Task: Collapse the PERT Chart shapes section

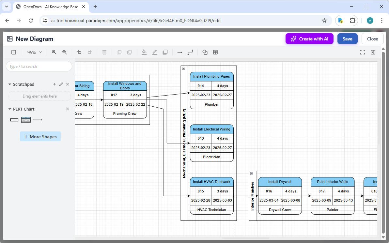Action: (9, 109)
